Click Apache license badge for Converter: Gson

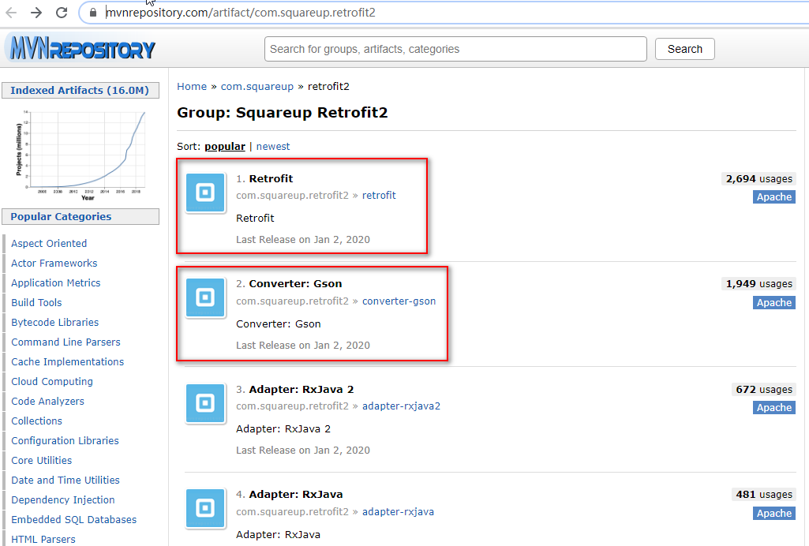pyautogui.click(x=774, y=303)
